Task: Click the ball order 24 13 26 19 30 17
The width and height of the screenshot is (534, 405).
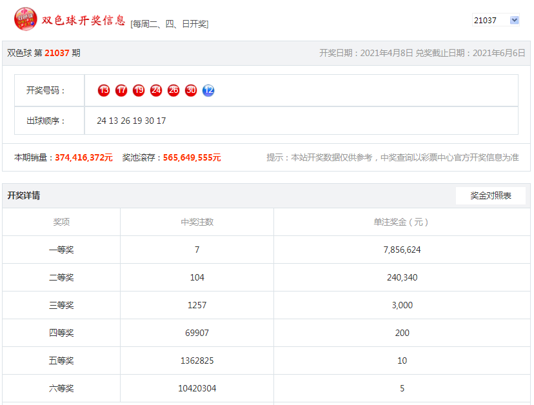Action: click(x=132, y=121)
